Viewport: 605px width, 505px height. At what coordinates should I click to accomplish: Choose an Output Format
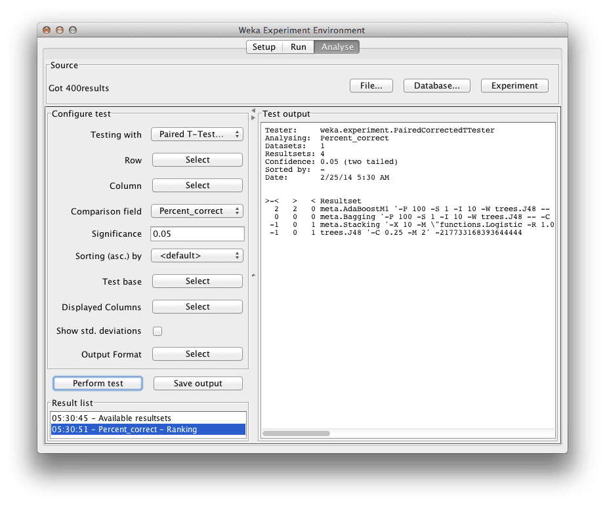tap(197, 353)
